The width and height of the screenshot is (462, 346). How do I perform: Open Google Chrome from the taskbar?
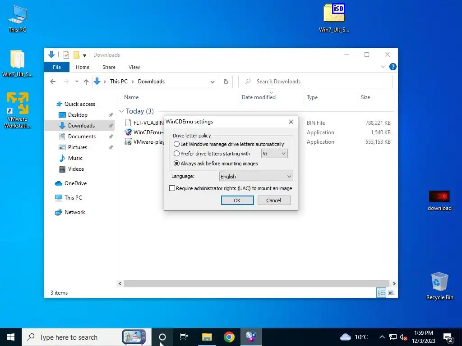tap(229, 337)
